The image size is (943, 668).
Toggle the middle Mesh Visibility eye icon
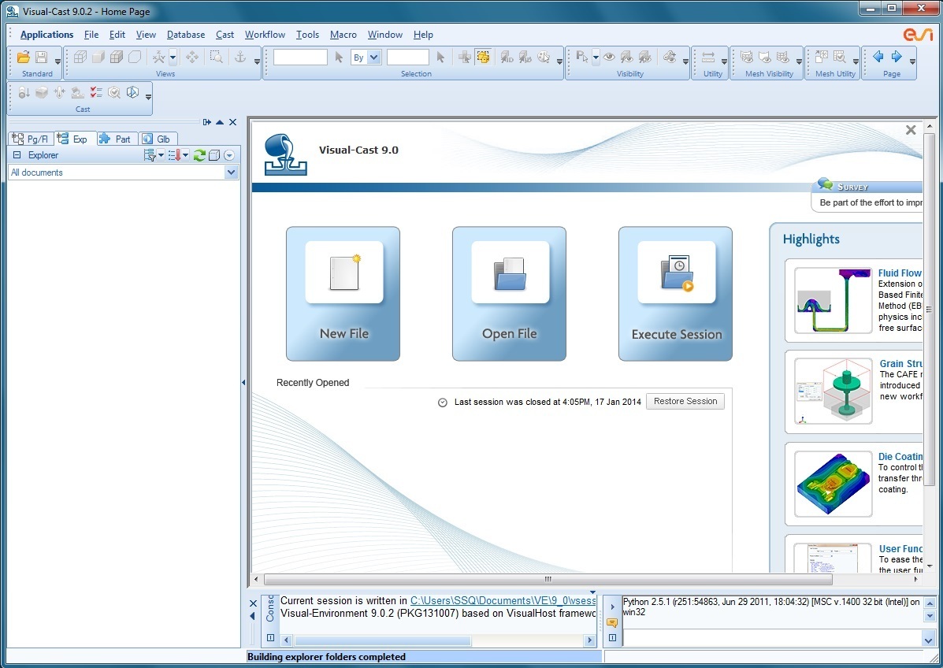pyautogui.click(x=765, y=58)
